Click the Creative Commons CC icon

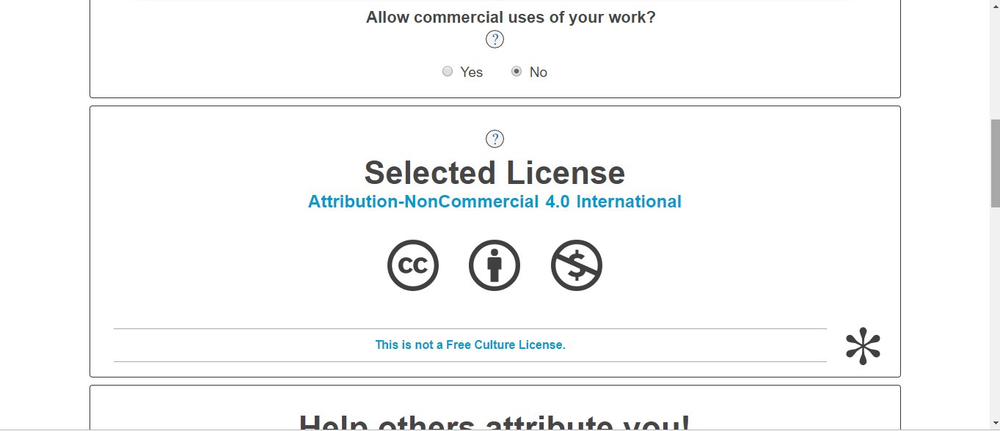(x=413, y=265)
